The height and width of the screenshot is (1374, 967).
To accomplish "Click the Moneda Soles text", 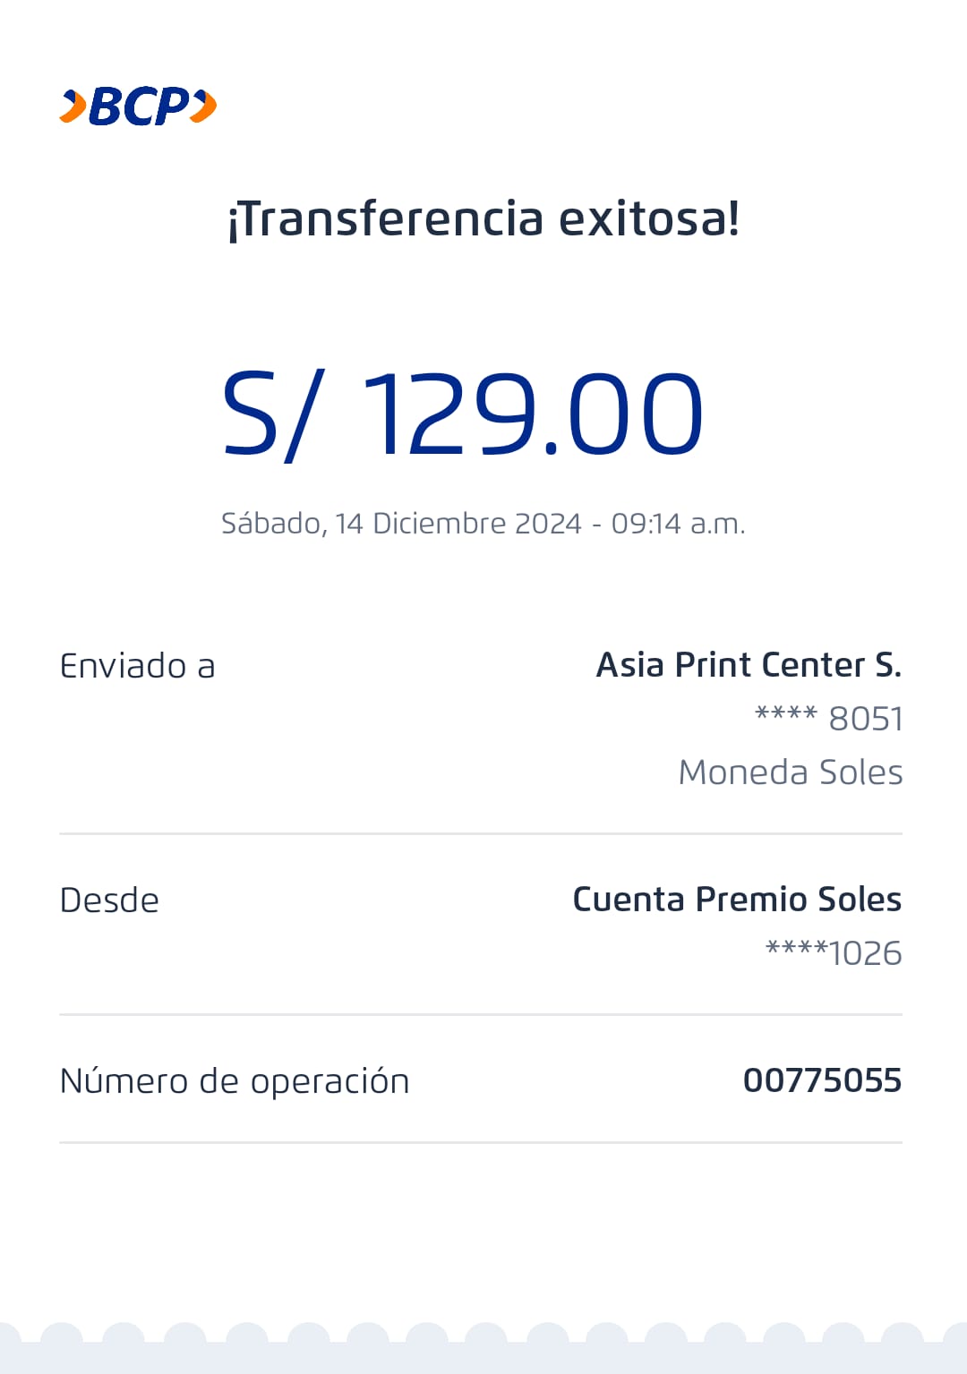I will (x=790, y=772).
